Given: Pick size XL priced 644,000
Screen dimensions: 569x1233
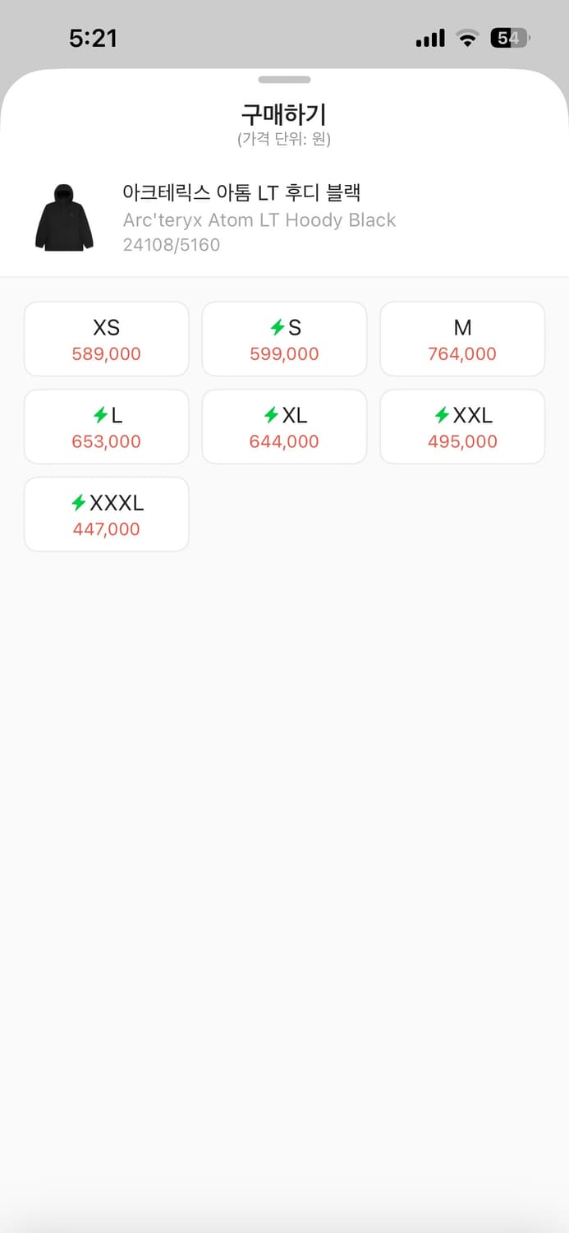Looking at the screenshot, I should point(284,427).
